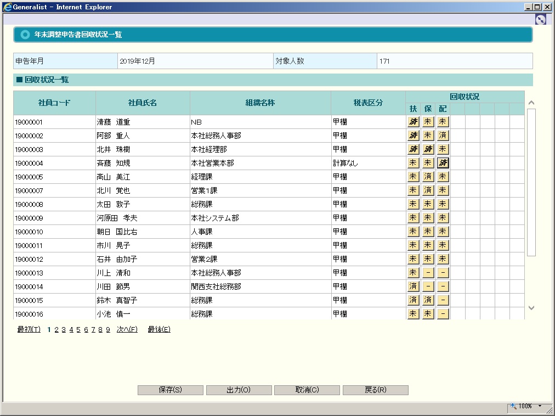Click the round icon at top-right corner

tap(541, 19)
